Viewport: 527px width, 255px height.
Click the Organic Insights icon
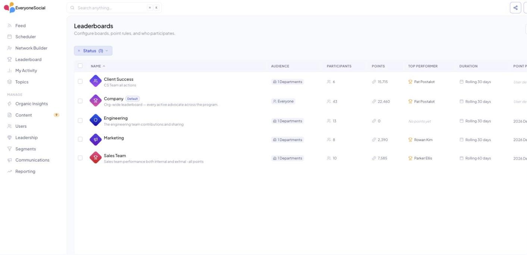tap(10, 104)
